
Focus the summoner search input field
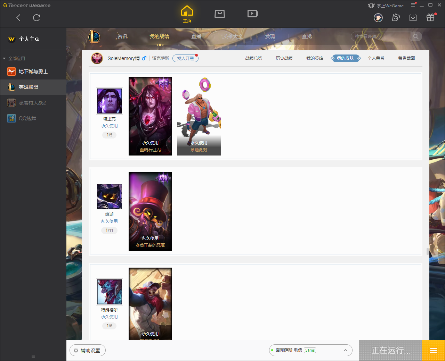point(381,36)
